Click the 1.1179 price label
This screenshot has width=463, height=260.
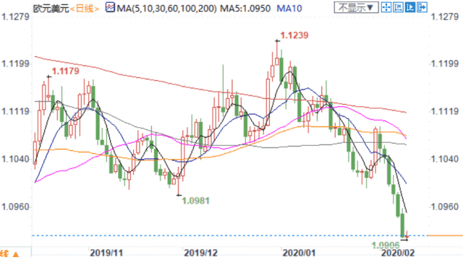point(66,71)
